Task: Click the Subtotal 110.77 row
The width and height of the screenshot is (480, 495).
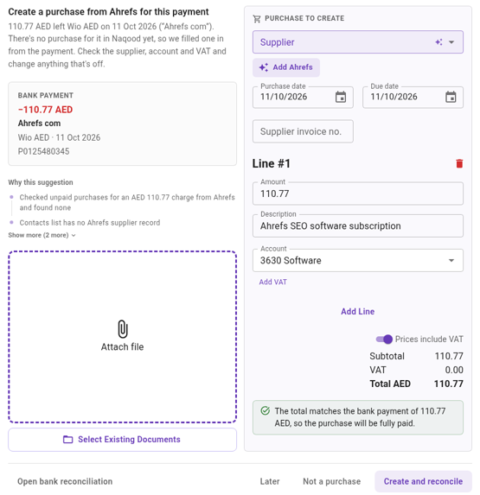Action: pyautogui.click(x=416, y=356)
